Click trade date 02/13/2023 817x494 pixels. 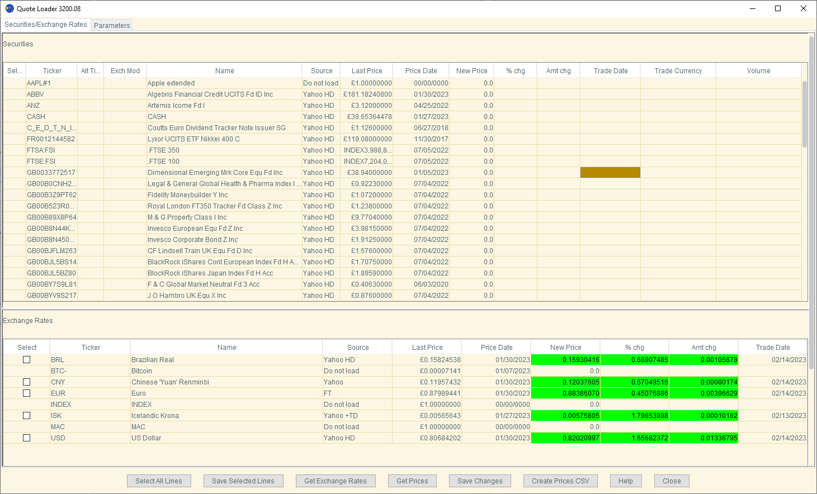773,416
